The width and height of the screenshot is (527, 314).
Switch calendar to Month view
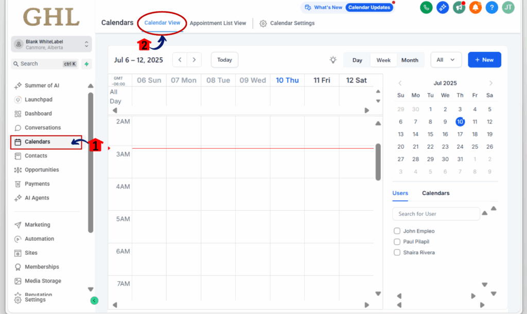click(410, 60)
